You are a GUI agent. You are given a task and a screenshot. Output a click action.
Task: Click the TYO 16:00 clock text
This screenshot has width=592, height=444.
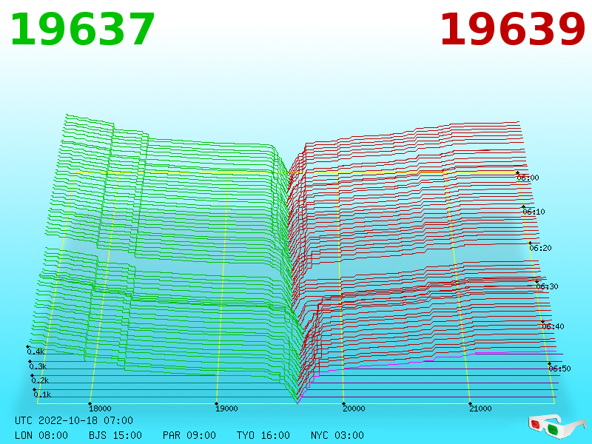[x=263, y=435]
